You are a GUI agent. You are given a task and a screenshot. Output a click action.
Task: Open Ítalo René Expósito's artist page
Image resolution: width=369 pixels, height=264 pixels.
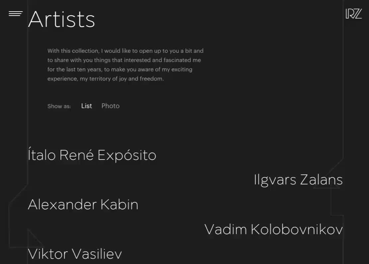pos(92,155)
